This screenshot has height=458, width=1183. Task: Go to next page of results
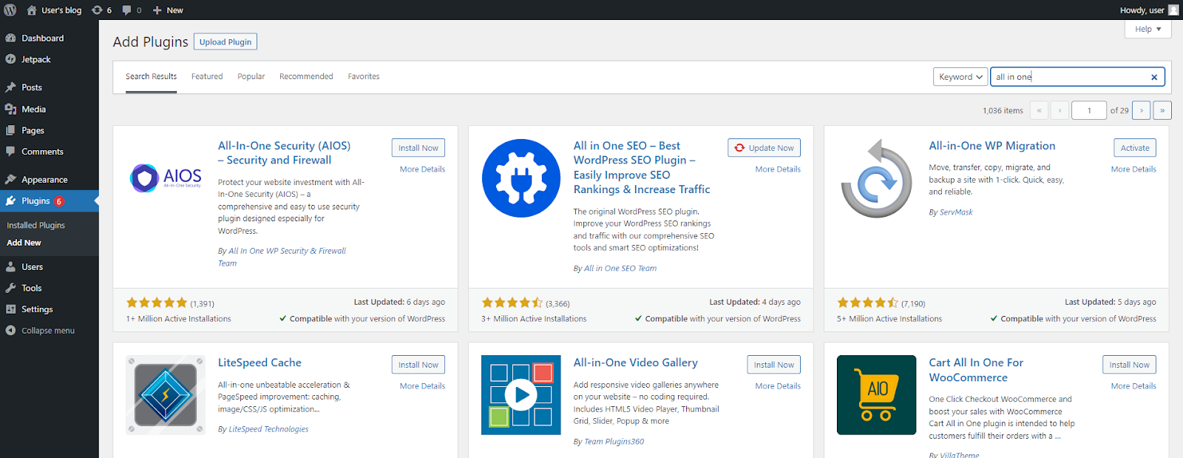[x=1142, y=110]
